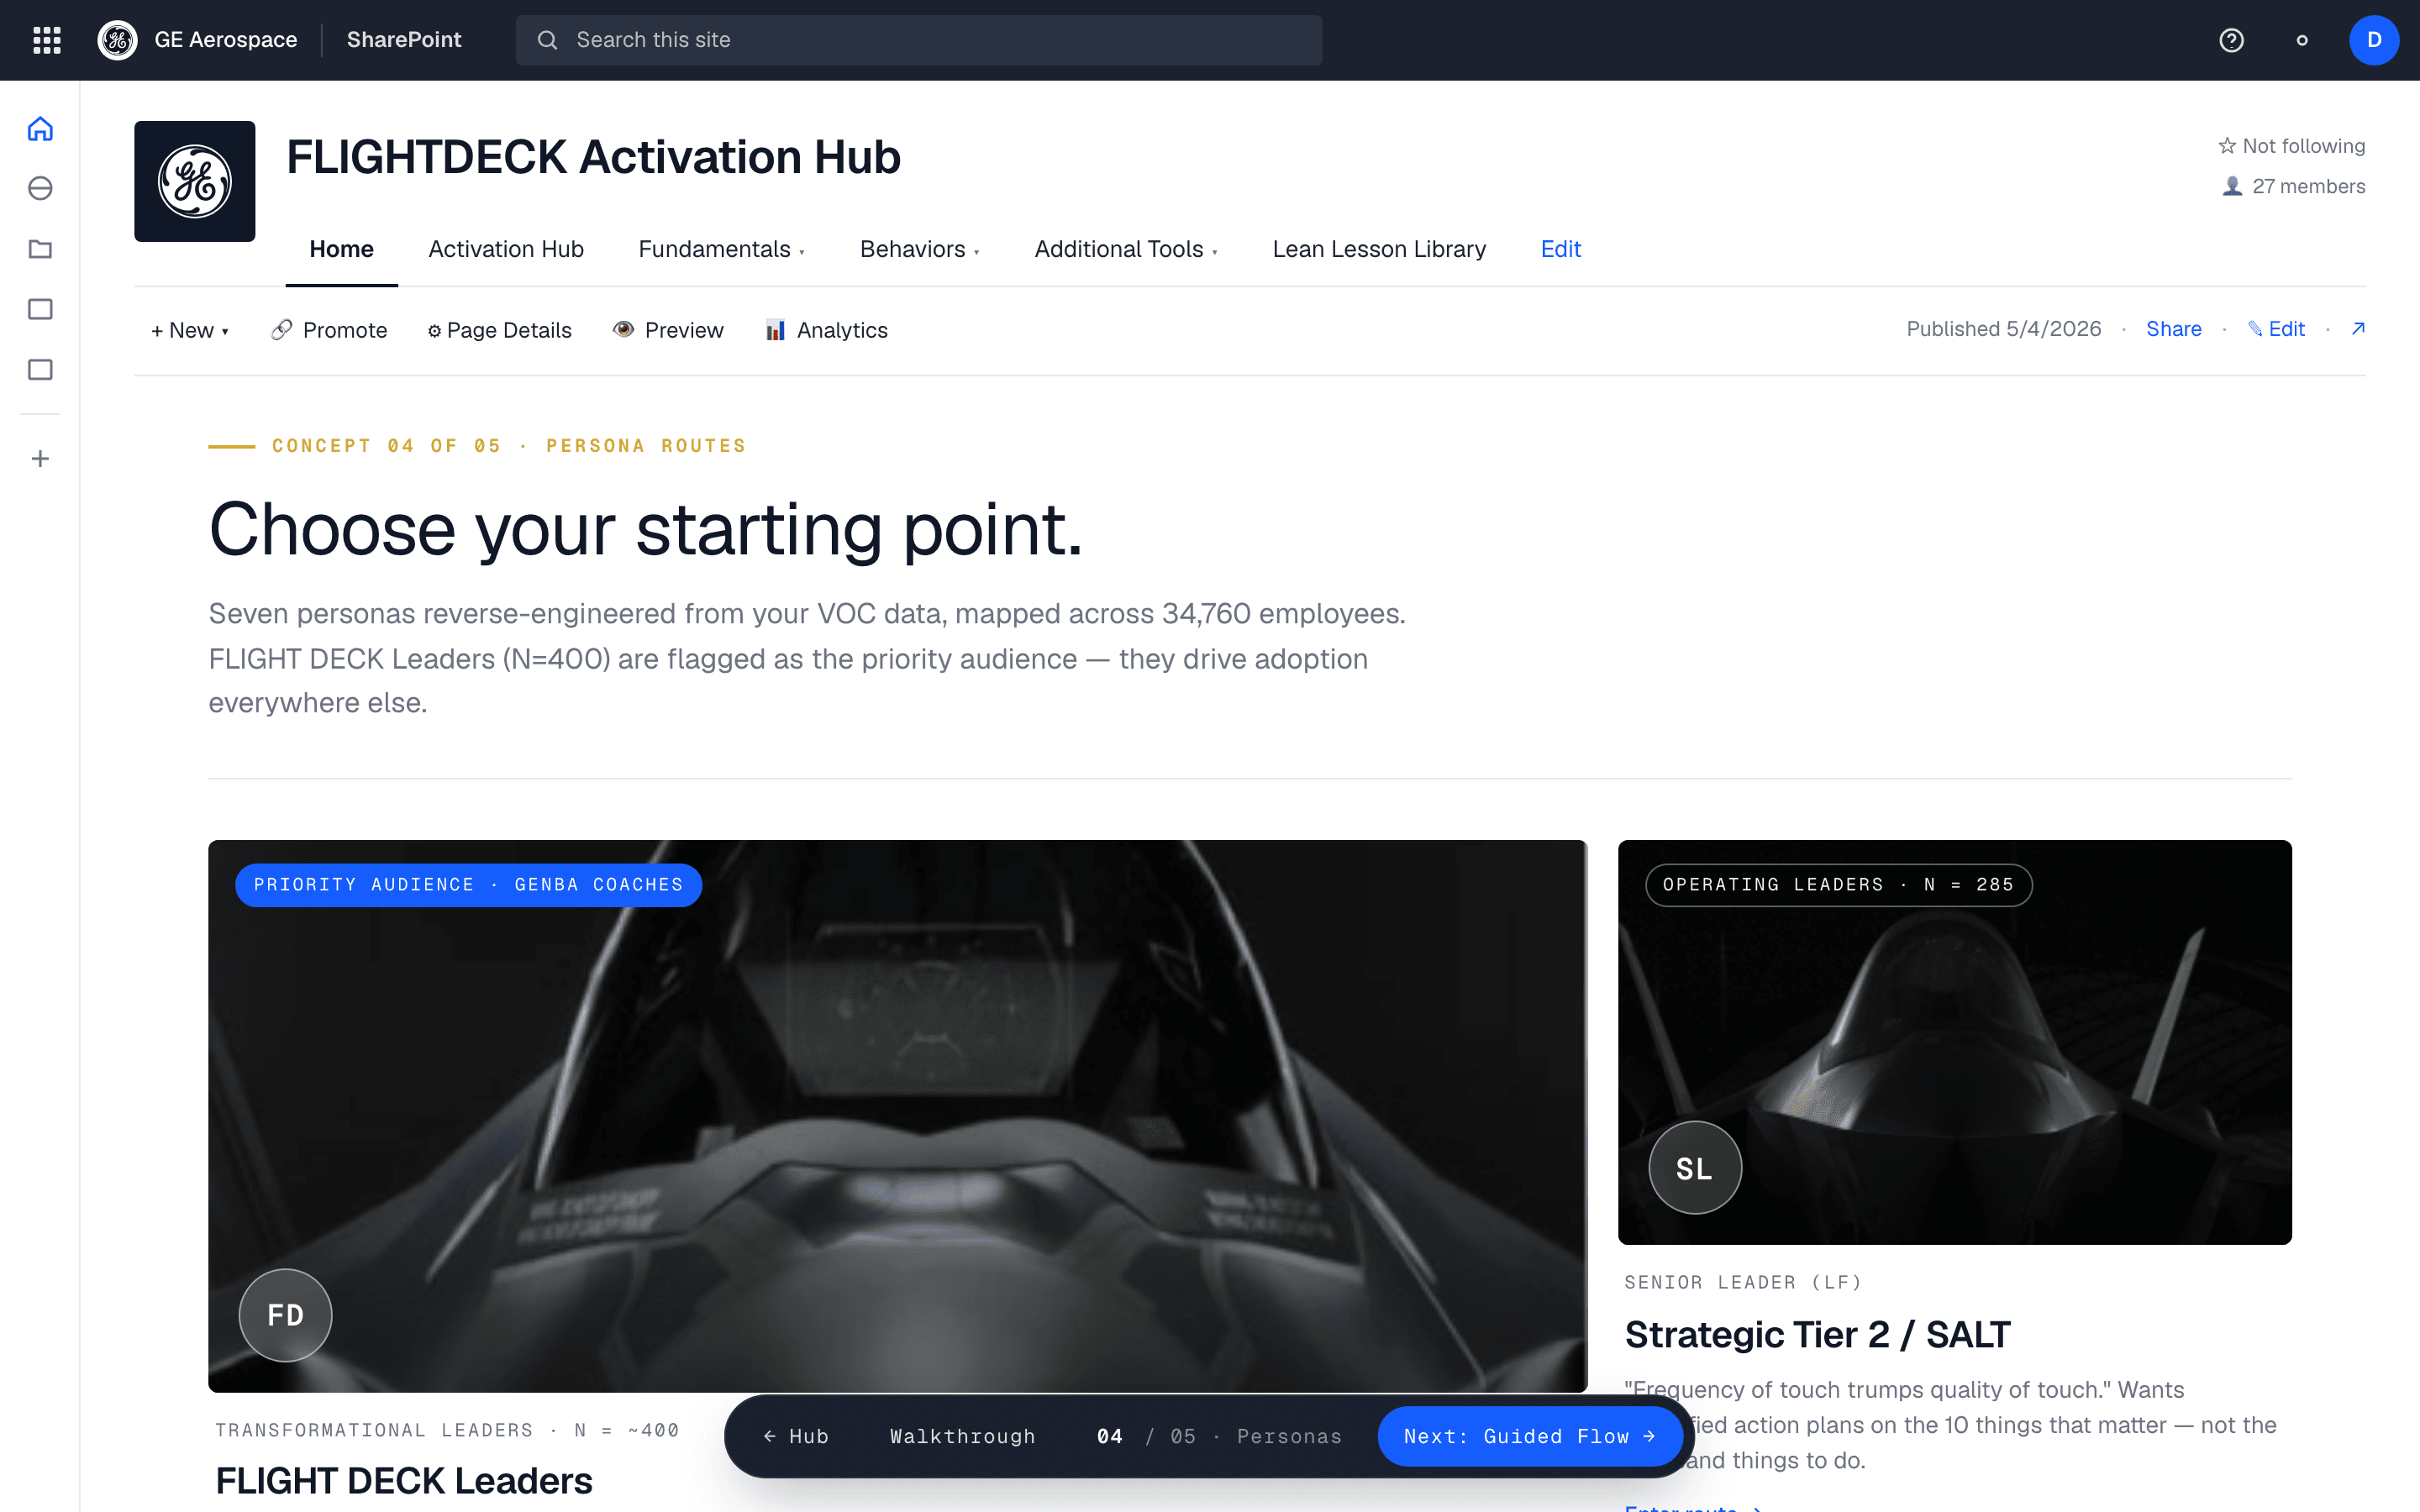2420x1512 pixels.
Task: Click Edit in the site navigation
Action: point(1560,249)
